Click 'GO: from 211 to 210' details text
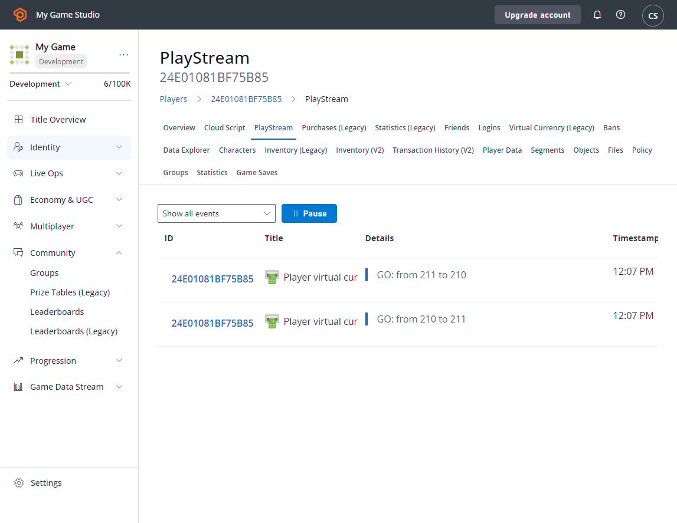 (x=421, y=275)
